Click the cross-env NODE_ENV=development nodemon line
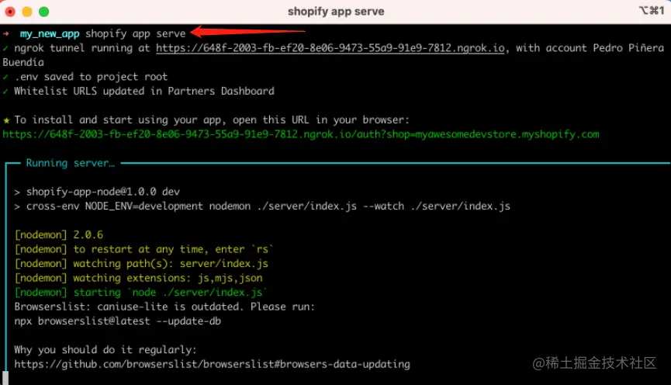 pyautogui.click(x=268, y=206)
